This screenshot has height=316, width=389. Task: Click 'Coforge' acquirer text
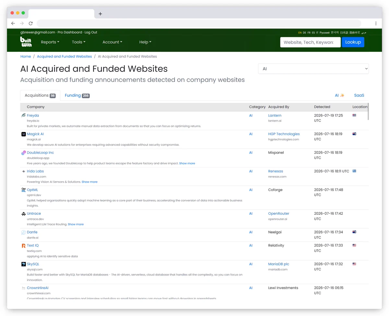point(275,190)
